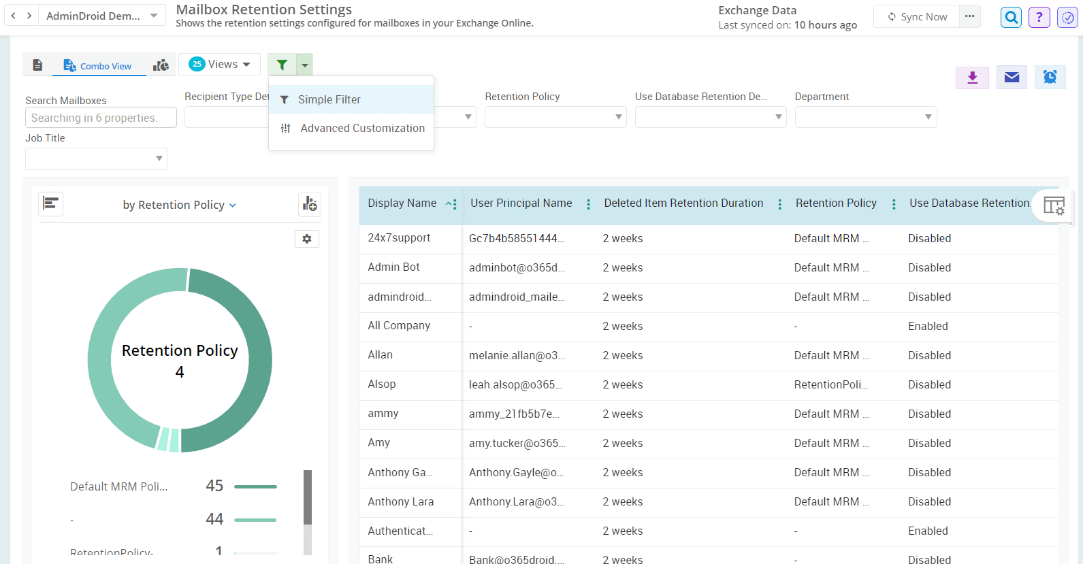Open the Retention Policy filter dropdown
The image size is (1083, 564).
pyautogui.click(x=555, y=117)
